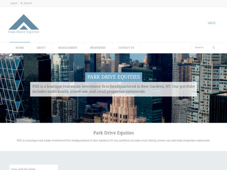Open the Home menu item
The image size is (227, 170).
point(20,48)
